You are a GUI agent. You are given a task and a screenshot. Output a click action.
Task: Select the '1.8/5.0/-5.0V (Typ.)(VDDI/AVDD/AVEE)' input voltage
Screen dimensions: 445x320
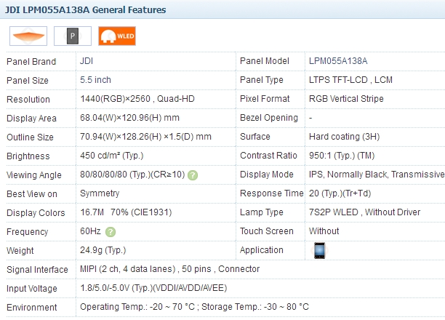coord(153,288)
